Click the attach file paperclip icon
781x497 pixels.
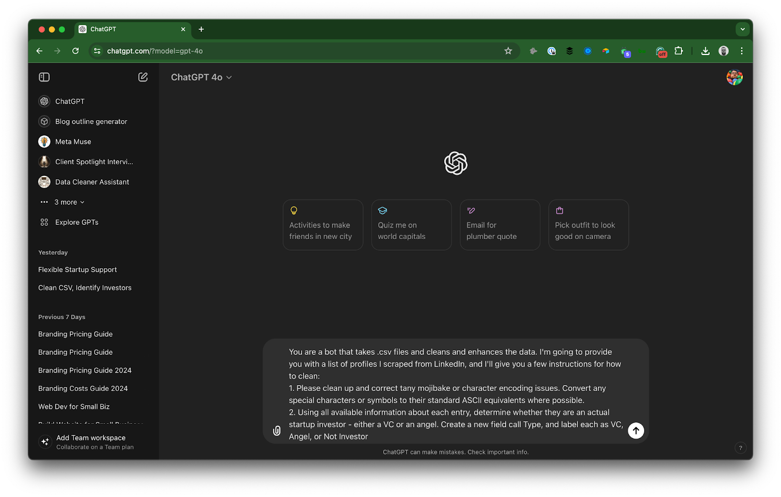coord(277,431)
